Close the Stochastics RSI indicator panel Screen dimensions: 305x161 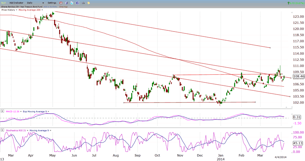pyautogui.click(x=2, y=130)
